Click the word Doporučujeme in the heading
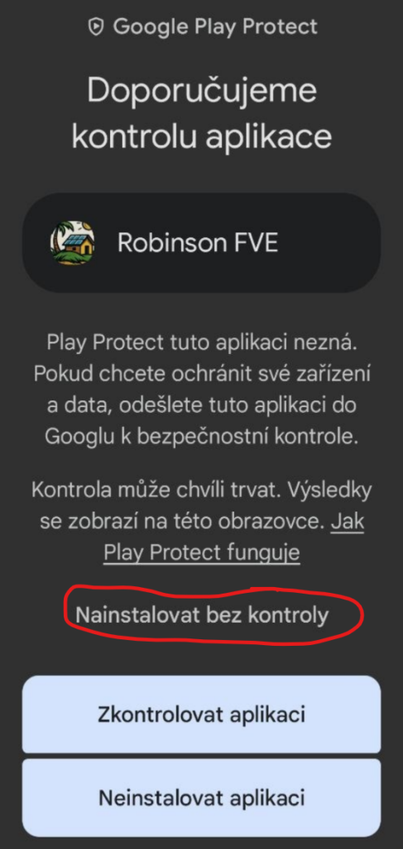The width and height of the screenshot is (403, 849). (202, 90)
